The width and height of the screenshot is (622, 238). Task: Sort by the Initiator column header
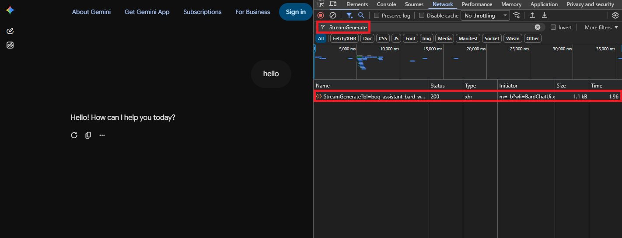(x=526, y=86)
